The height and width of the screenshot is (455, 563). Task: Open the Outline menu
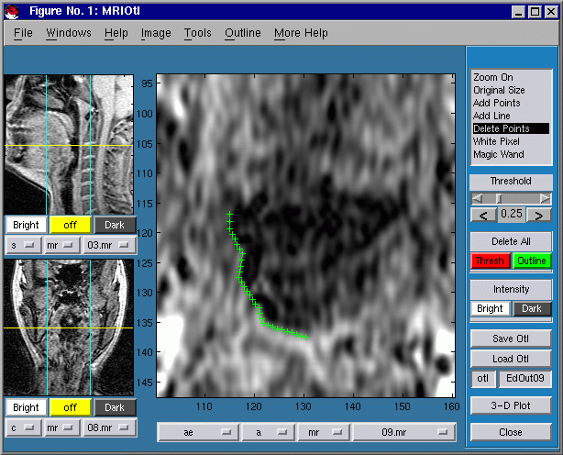(243, 33)
